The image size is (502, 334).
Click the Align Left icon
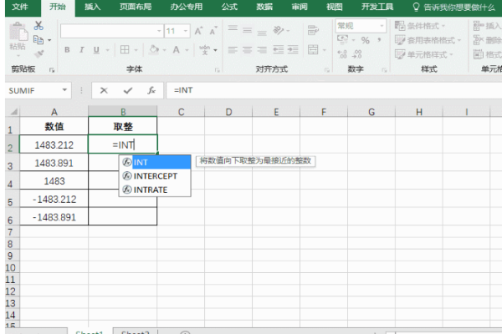click(233, 49)
